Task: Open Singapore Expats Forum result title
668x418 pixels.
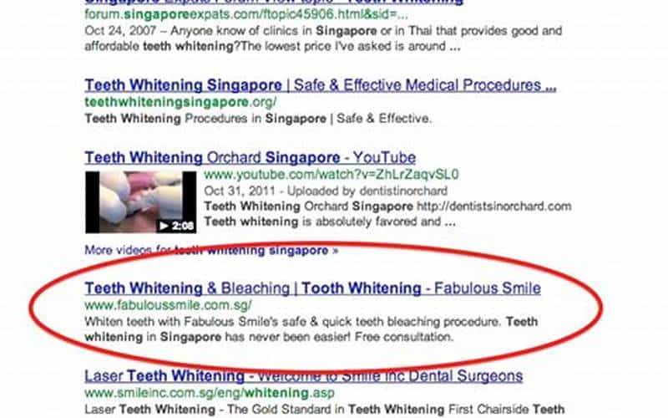Action: (x=274, y=2)
